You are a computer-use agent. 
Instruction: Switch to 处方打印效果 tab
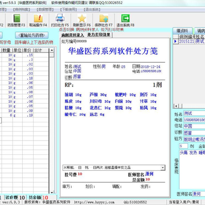click(99, 35)
